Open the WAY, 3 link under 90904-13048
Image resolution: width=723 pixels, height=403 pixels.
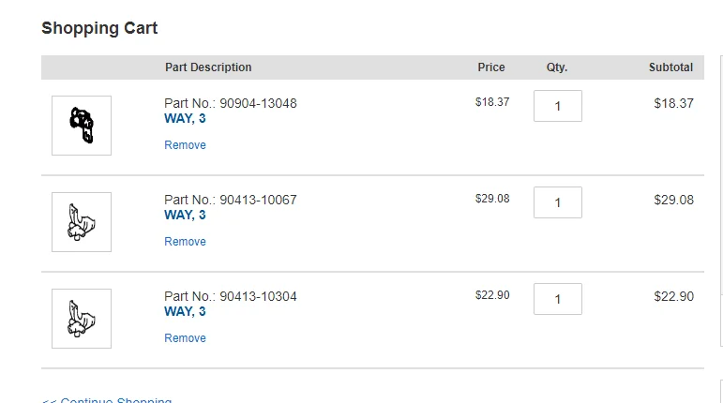185,119
